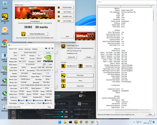Toggle the UEFI checkbox in GPU-Z

click(x=48, y=65)
